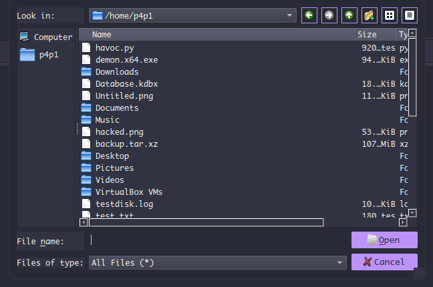
Task: Click the Forward navigation arrow icon
Action: (x=329, y=15)
